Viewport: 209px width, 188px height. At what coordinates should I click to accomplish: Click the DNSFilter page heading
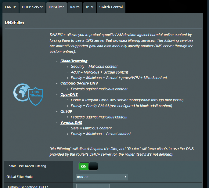[x=15, y=22]
